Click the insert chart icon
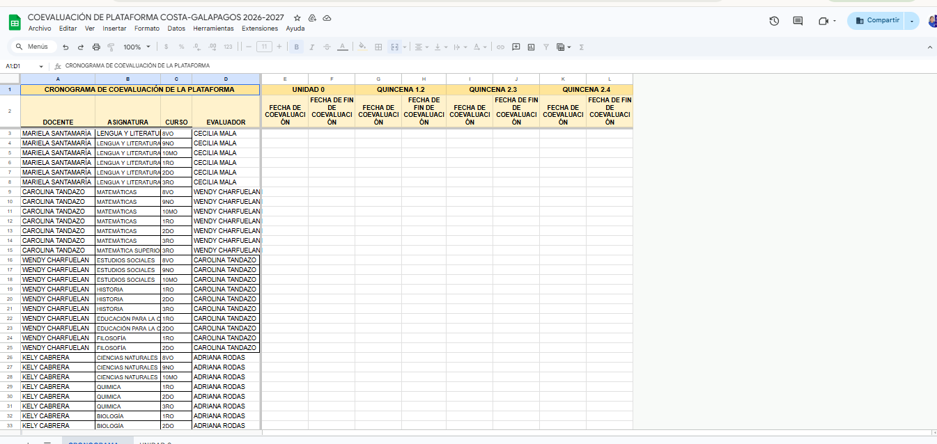This screenshot has width=937, height=444. pyautogui.click(x=531, y=47)
